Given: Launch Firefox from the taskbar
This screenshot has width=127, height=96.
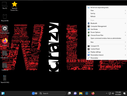Looking at the screenshot, I should (93, 93).
